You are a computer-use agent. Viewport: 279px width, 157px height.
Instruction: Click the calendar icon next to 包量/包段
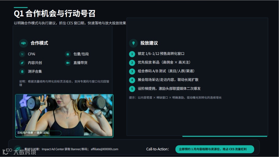coord(68,54)
